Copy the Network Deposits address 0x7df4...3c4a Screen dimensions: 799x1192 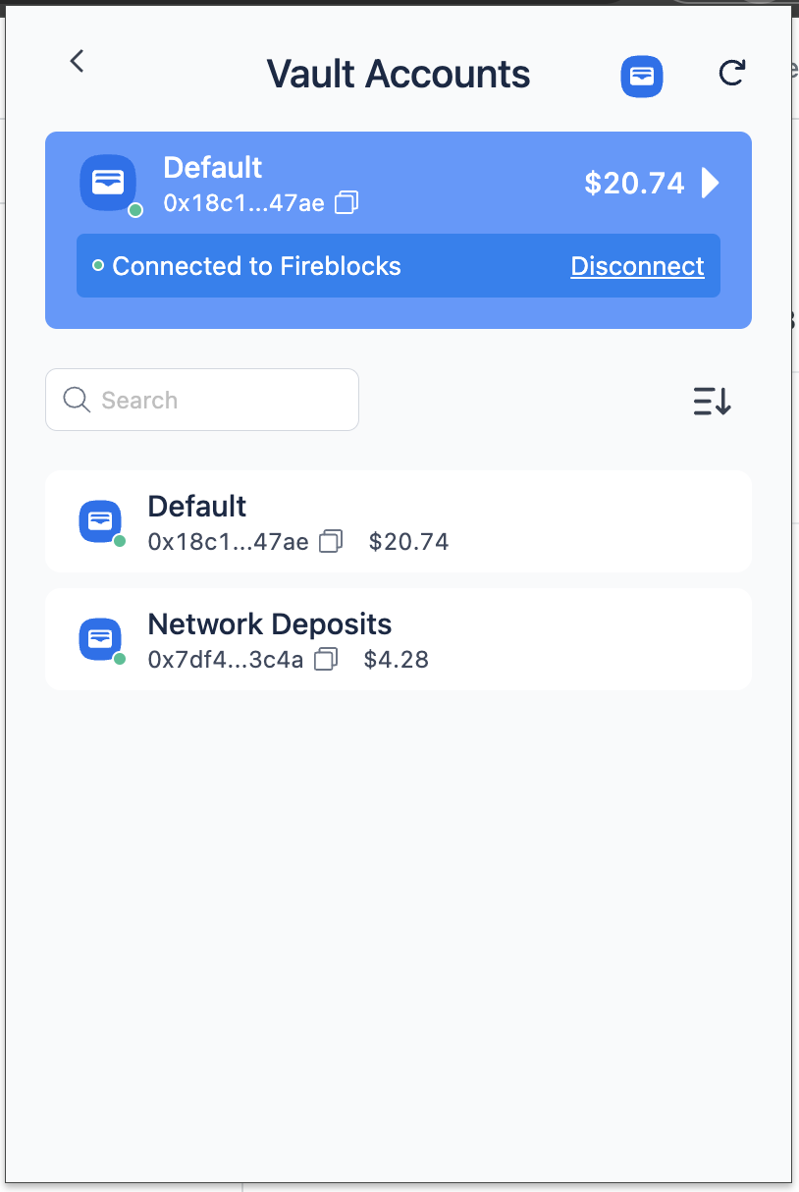pos(326,659)
